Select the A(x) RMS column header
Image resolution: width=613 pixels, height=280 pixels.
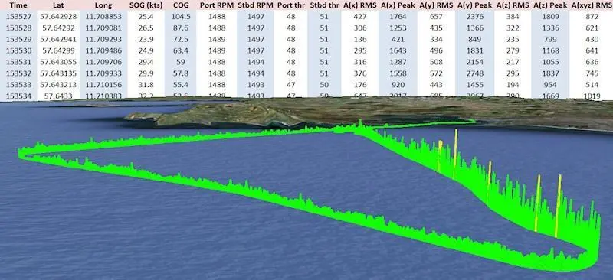(360, 5)
